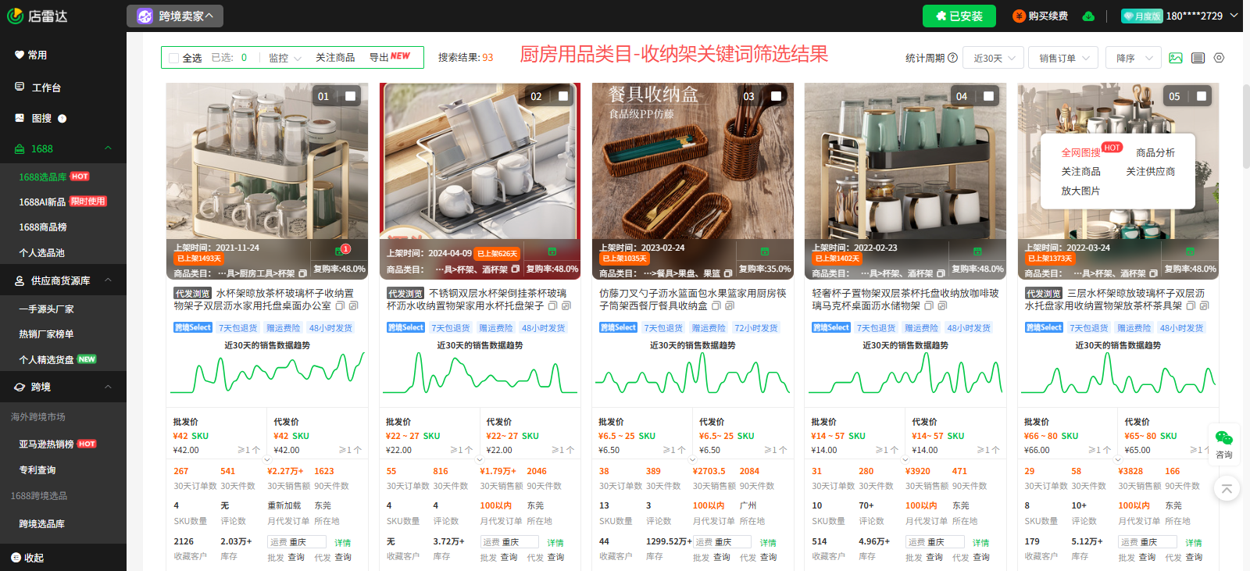Image resolution: width=1250 pixels, height=571 pixels.
Task: Click video icon with red badge on product 01
Action: pyautogui.click(x=341, y=251)
